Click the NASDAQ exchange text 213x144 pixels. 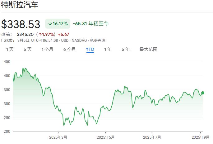[79, 41]
